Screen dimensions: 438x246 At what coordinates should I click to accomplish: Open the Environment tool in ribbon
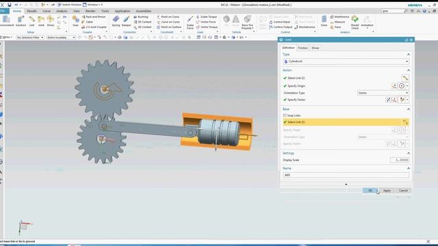pyautogui.click(x=6, y=21)
